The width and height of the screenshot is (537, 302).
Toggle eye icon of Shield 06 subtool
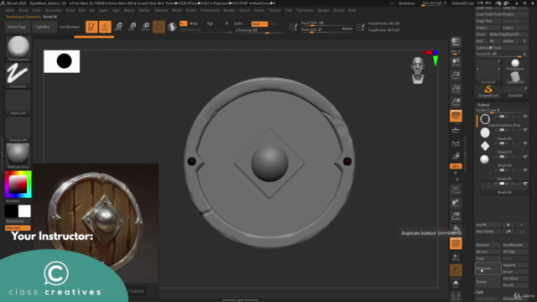(525, 184)
